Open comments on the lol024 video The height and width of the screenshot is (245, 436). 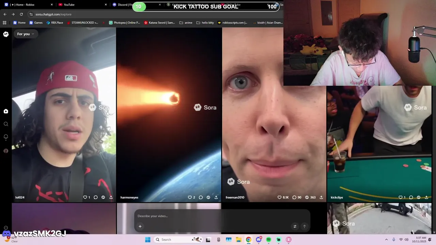[96, 197]
